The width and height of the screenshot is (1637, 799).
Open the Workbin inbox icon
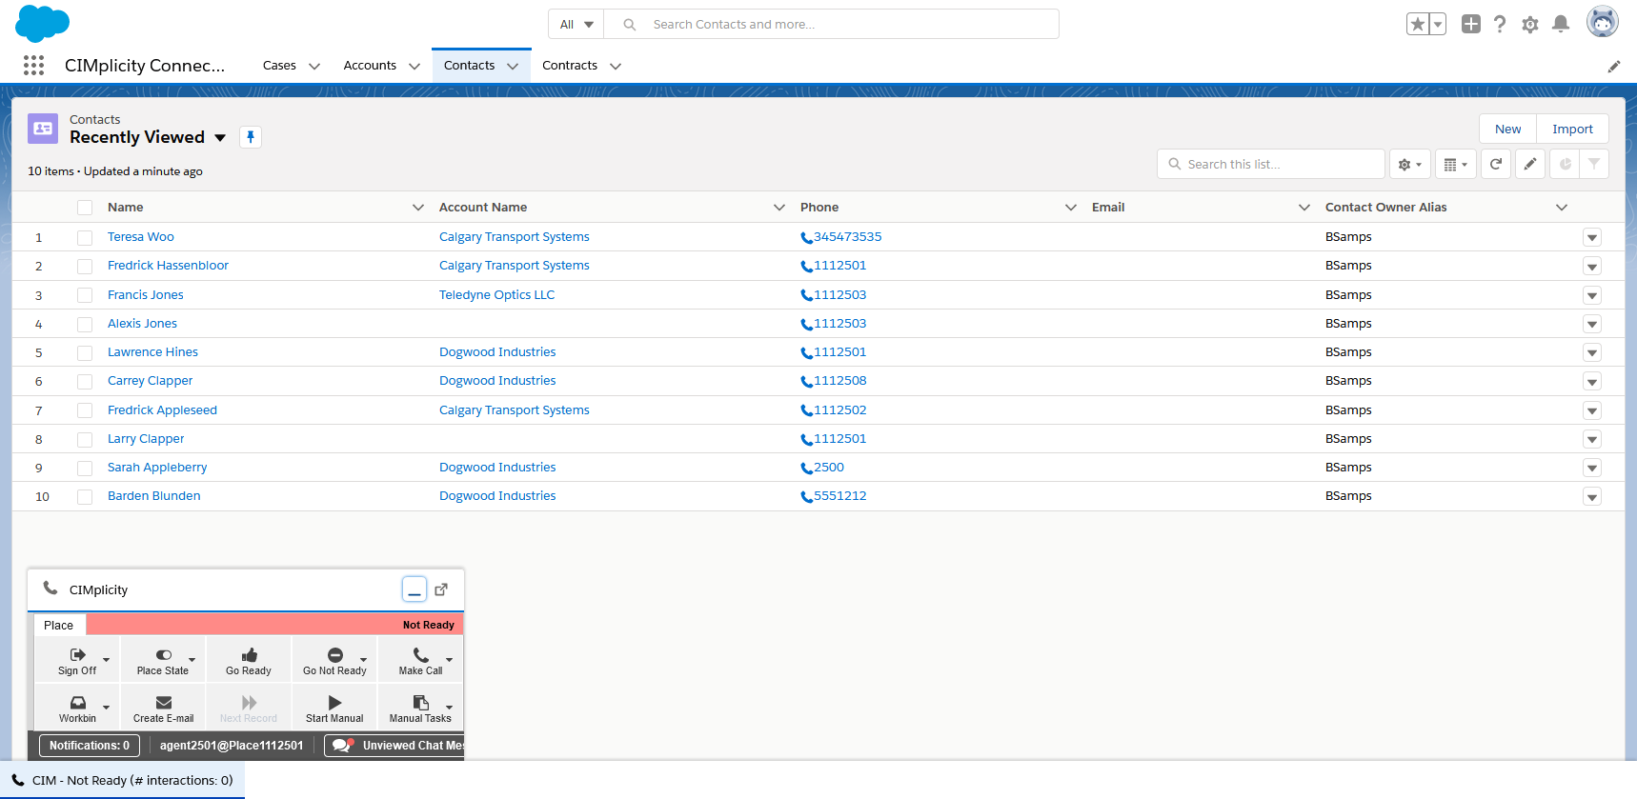(78, 702)
